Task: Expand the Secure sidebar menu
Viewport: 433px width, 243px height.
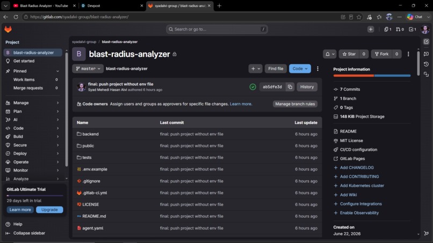Action: pyautogui.click(x=33, y=145)
